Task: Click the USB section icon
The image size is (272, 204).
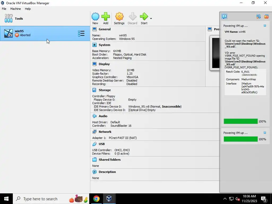Action: tap(94, 144)
